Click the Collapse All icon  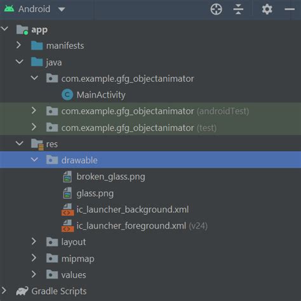pyautogui.click(x=238, y=10)
